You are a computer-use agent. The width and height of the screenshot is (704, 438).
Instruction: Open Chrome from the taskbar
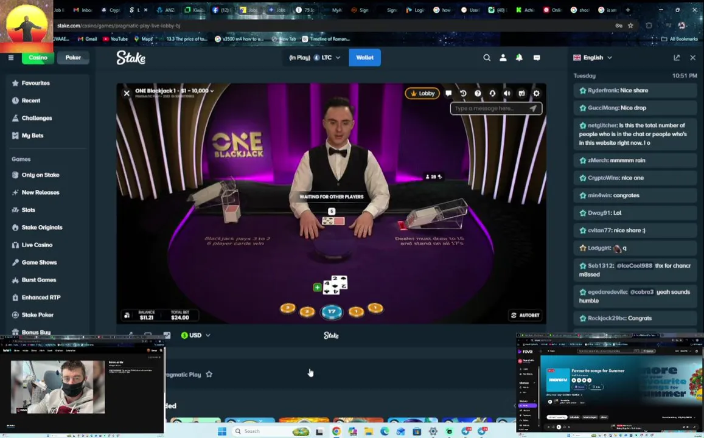point(336,431)
